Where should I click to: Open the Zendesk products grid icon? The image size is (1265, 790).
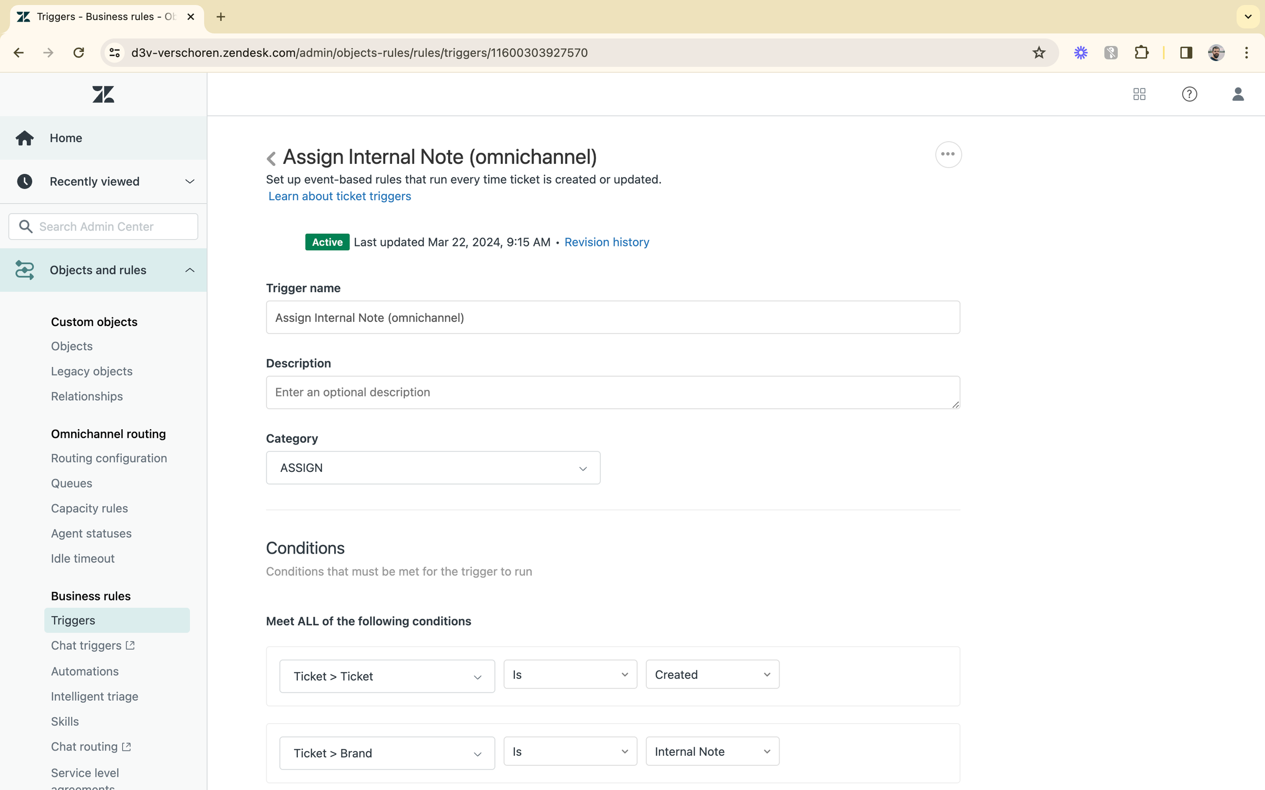[1139, 94]
